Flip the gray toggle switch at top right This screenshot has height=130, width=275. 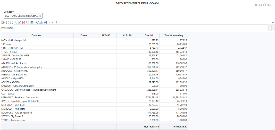[x=269, y=5]
